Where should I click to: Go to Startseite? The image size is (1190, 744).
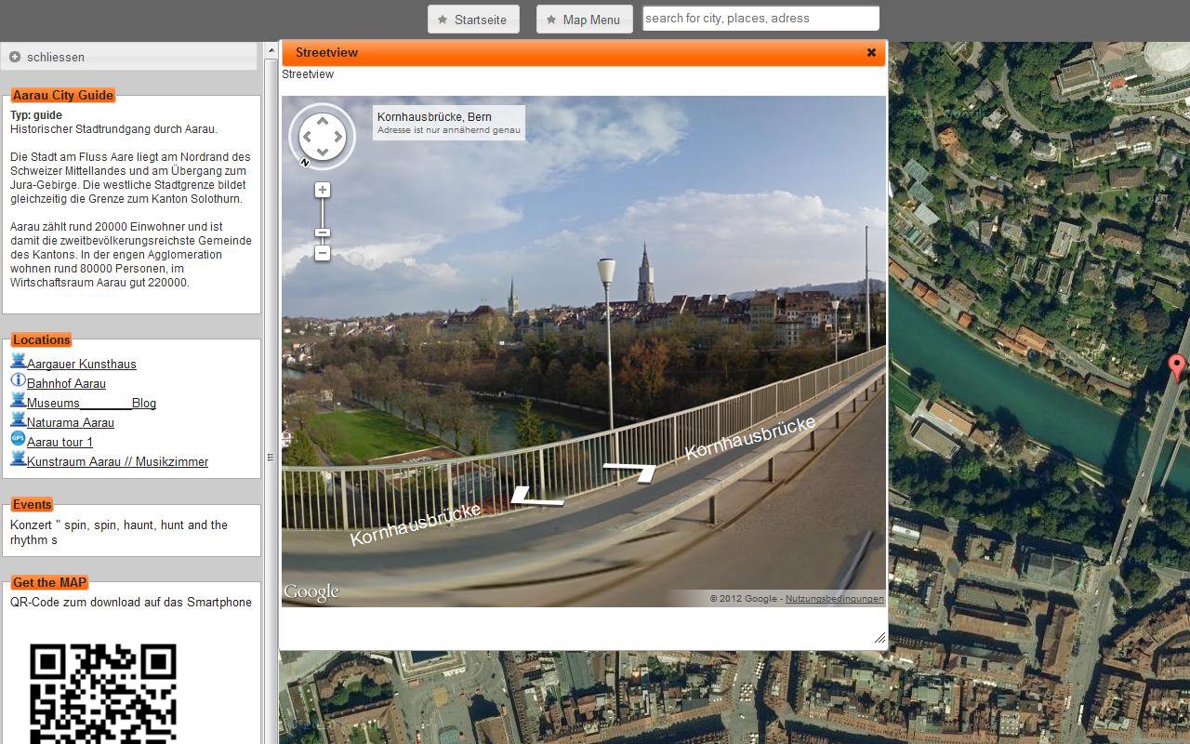click(x=473, y=20)
